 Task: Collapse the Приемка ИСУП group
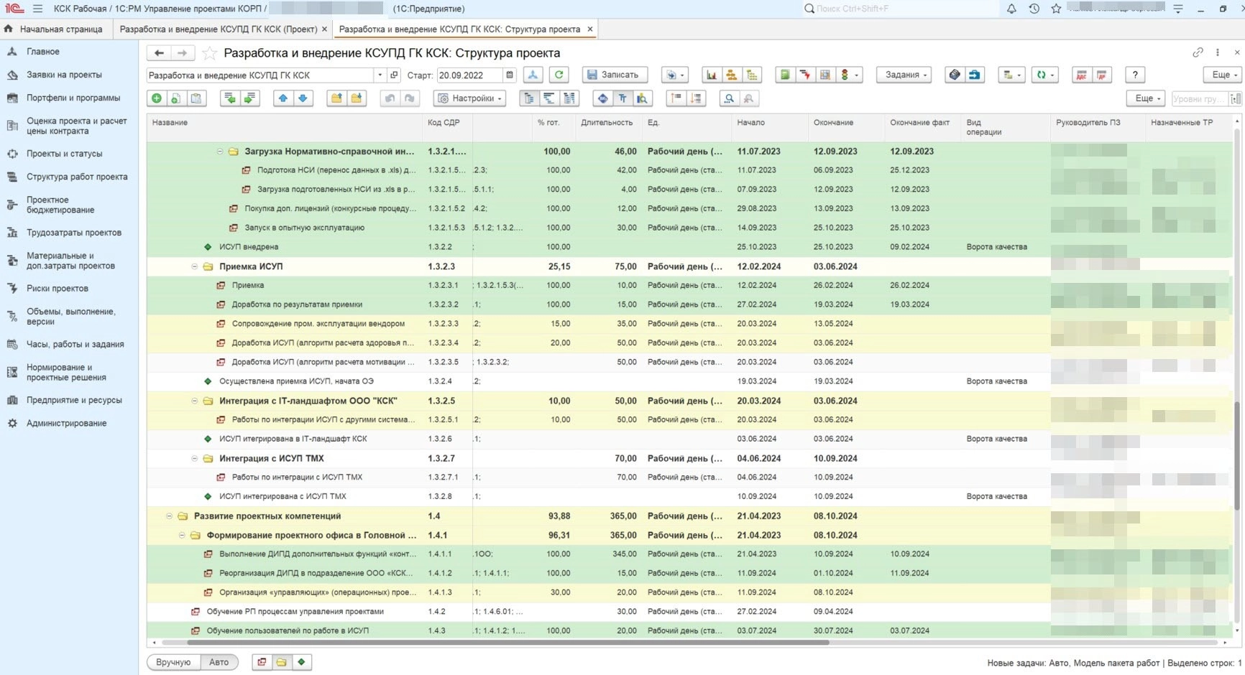point(194,266)
